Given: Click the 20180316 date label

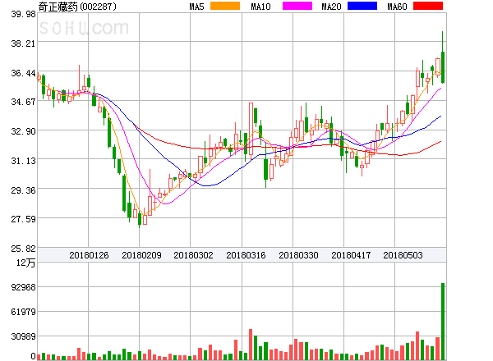Looking at the screenshot, I should (246, 255).
